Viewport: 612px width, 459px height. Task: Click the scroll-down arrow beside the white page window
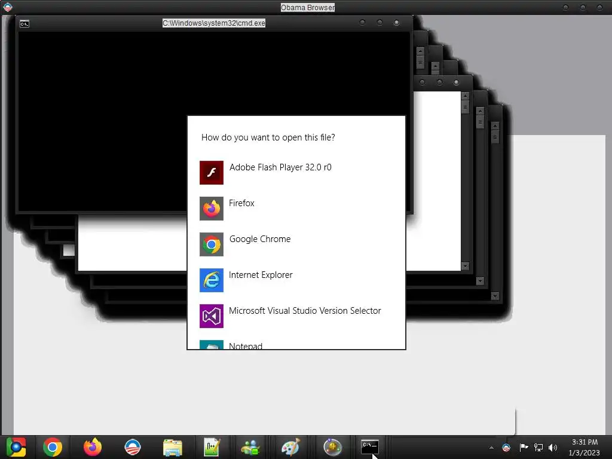click(x=465, y=266)
